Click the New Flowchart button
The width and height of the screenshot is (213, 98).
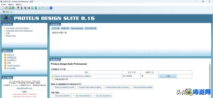(x=77, y=28)
